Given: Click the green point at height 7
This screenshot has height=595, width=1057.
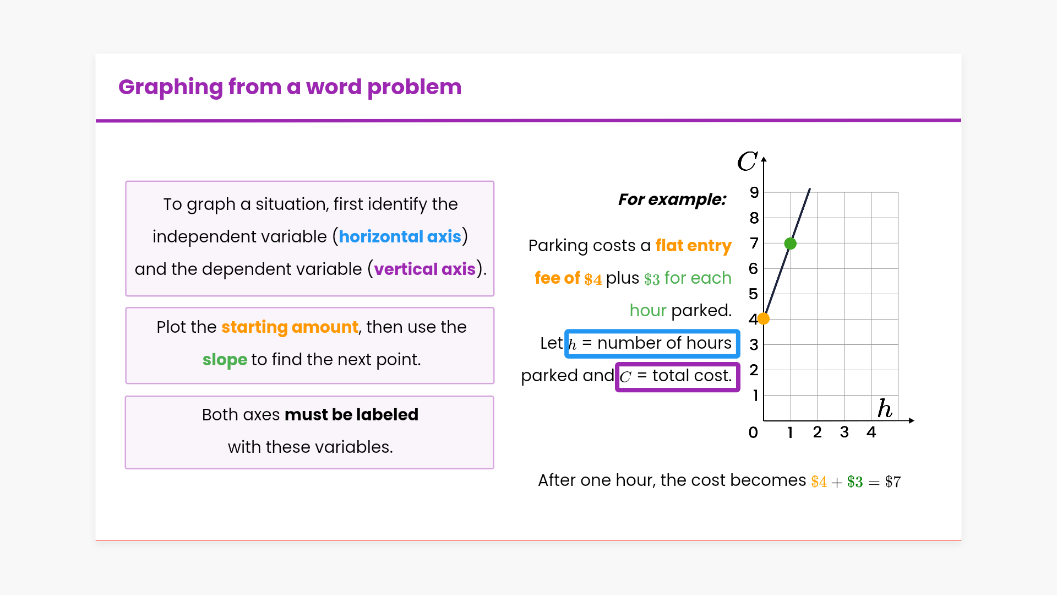Looking at the screenshot, I should [x=791, y=244].
